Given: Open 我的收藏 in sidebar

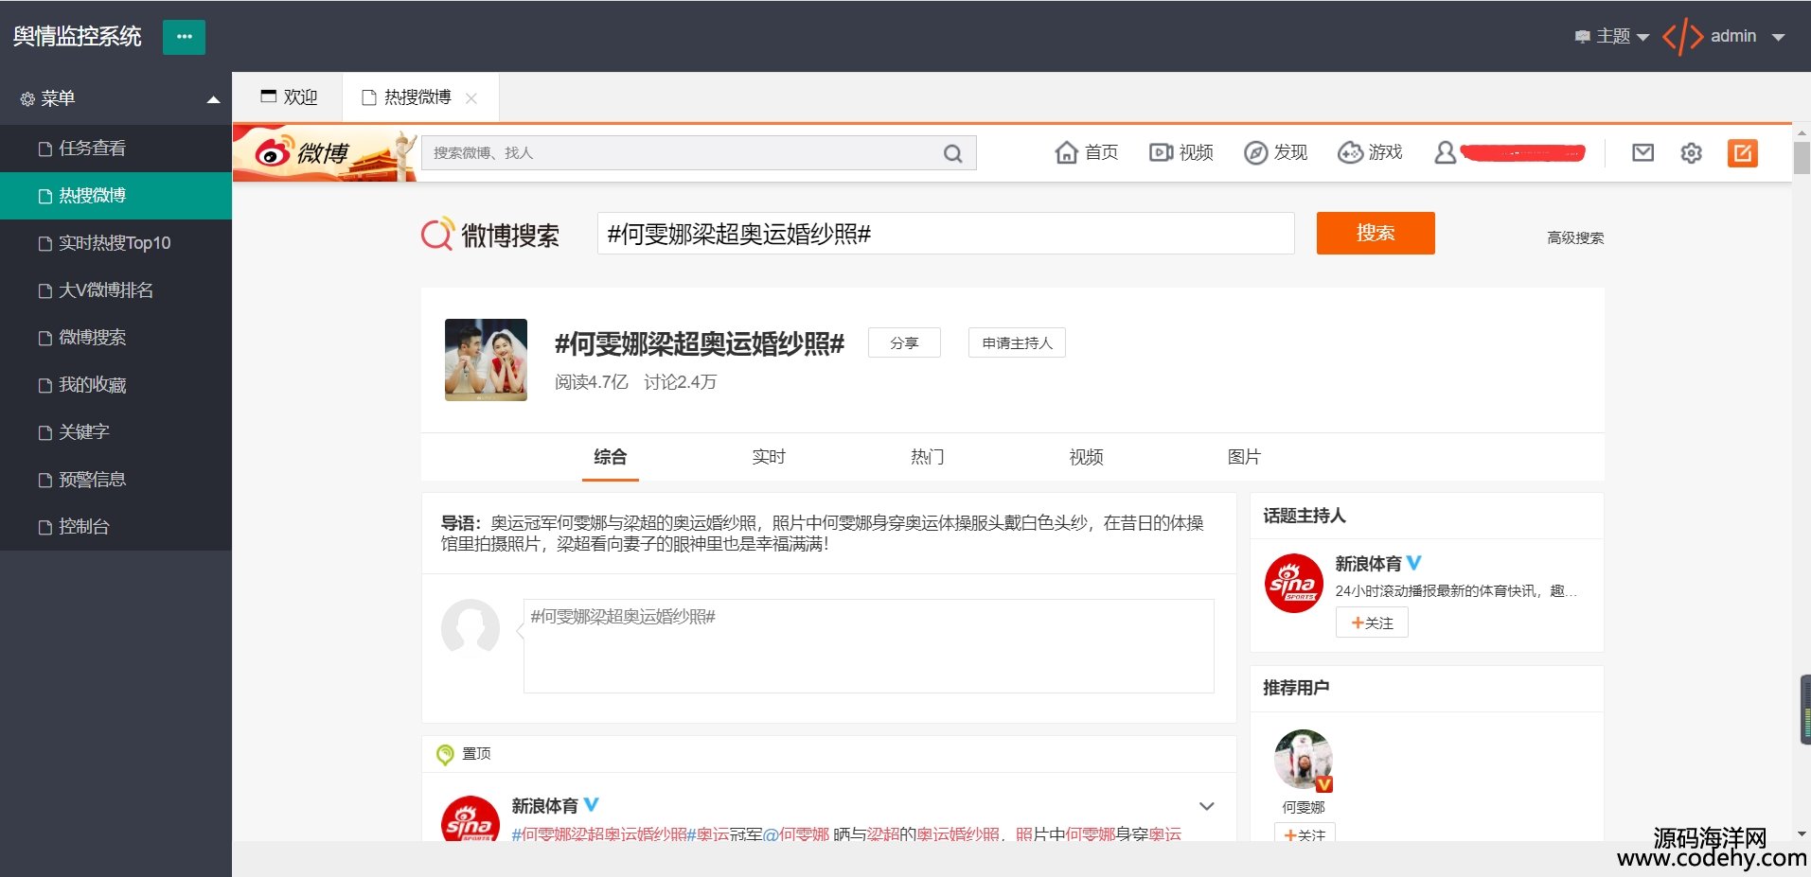Looking at the screenshot, I should point(115,385).
